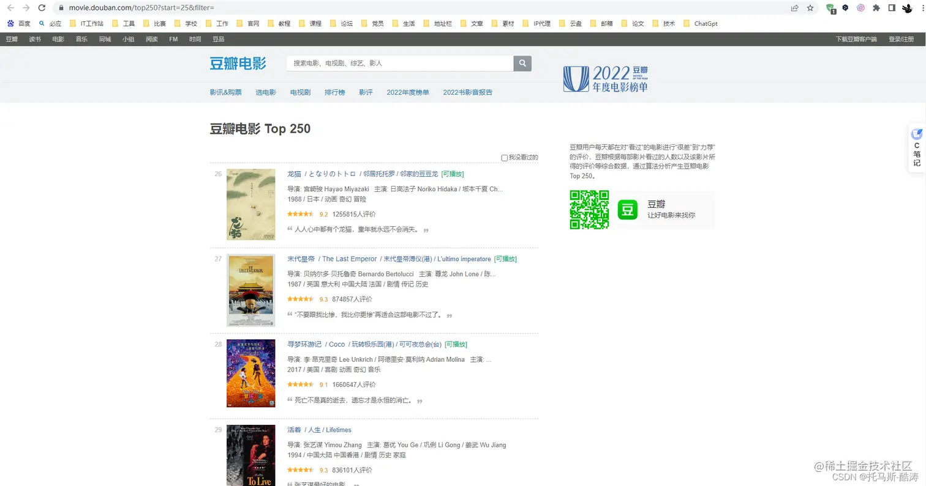Click the 豆瓣电影 site logo
Screen dimensions: 926x486
(238, 63)
